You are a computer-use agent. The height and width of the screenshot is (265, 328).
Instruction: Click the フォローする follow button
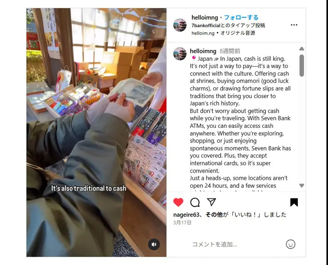(x=241, y=17)
